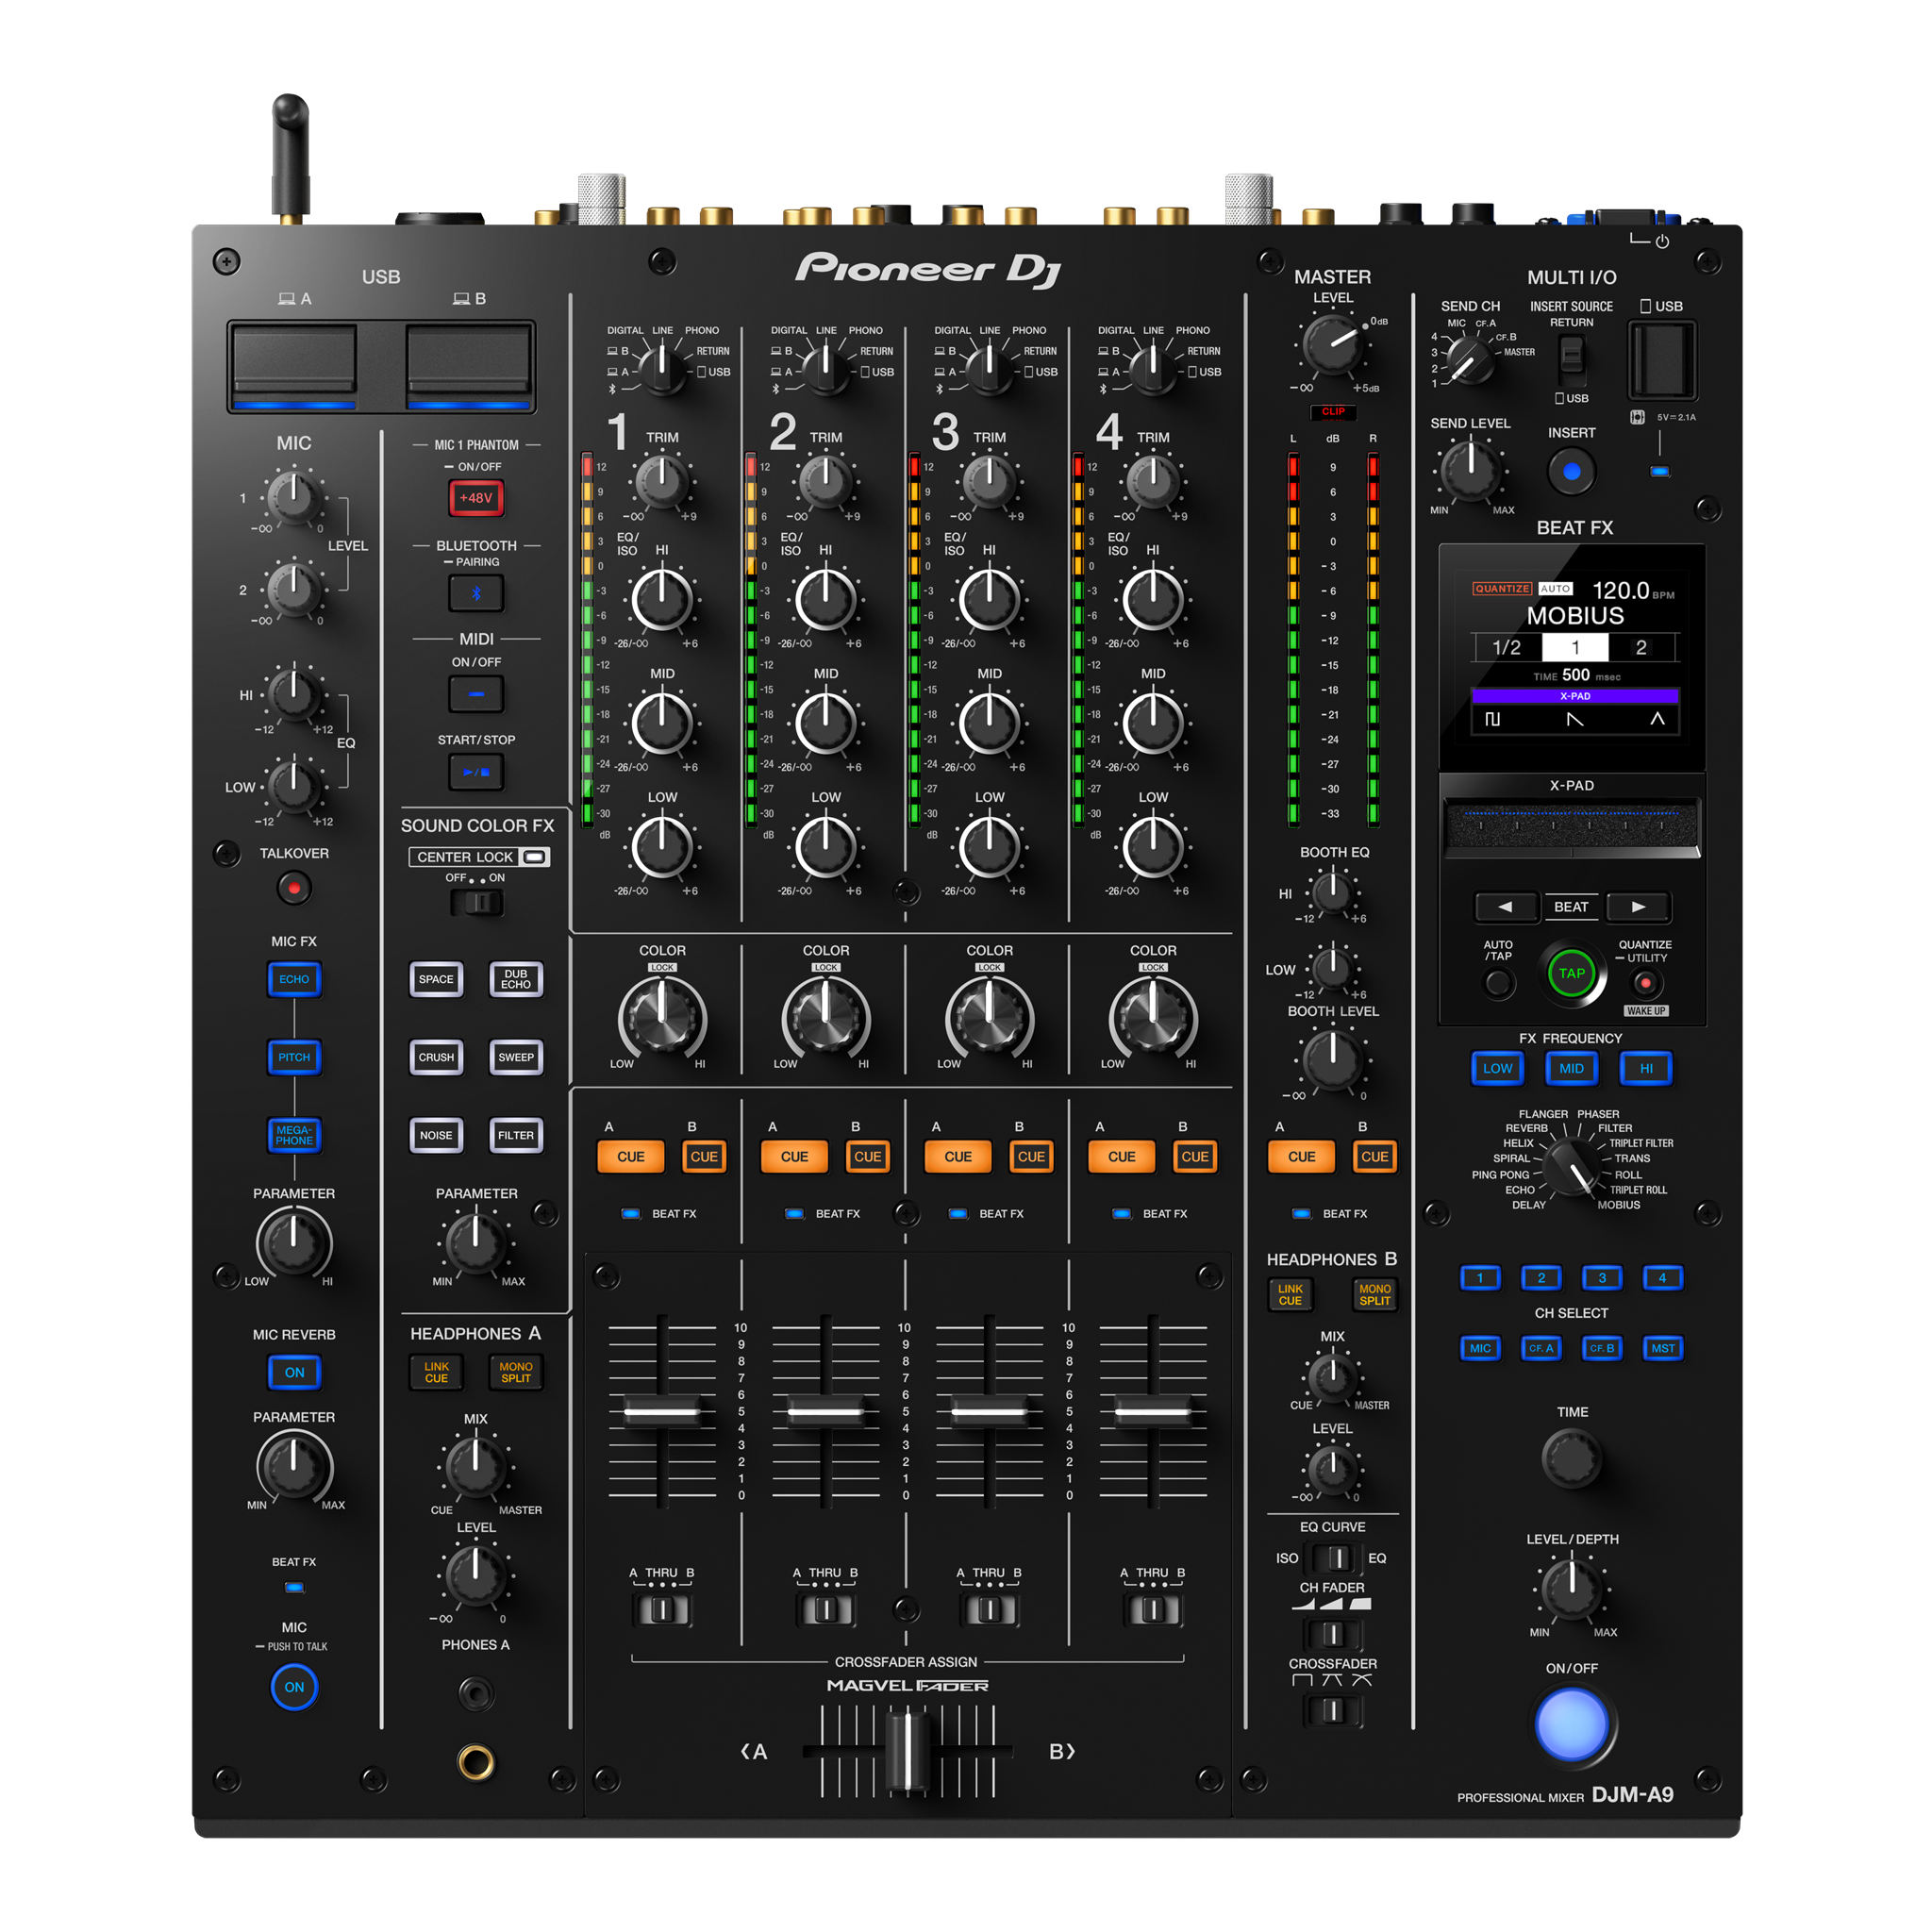The height and width of the screenshot is (1932, 1932).
Task: Decrease beat with left BEAT arrow
Action: [1507, 907]
